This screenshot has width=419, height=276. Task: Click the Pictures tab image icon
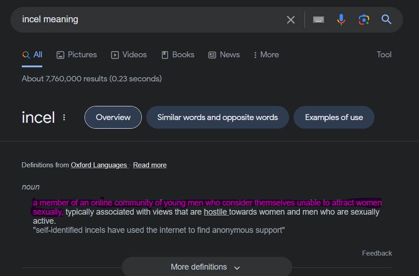(x=60, y=55)
